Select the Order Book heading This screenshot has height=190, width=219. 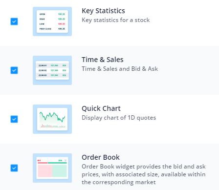pos(101,157)
